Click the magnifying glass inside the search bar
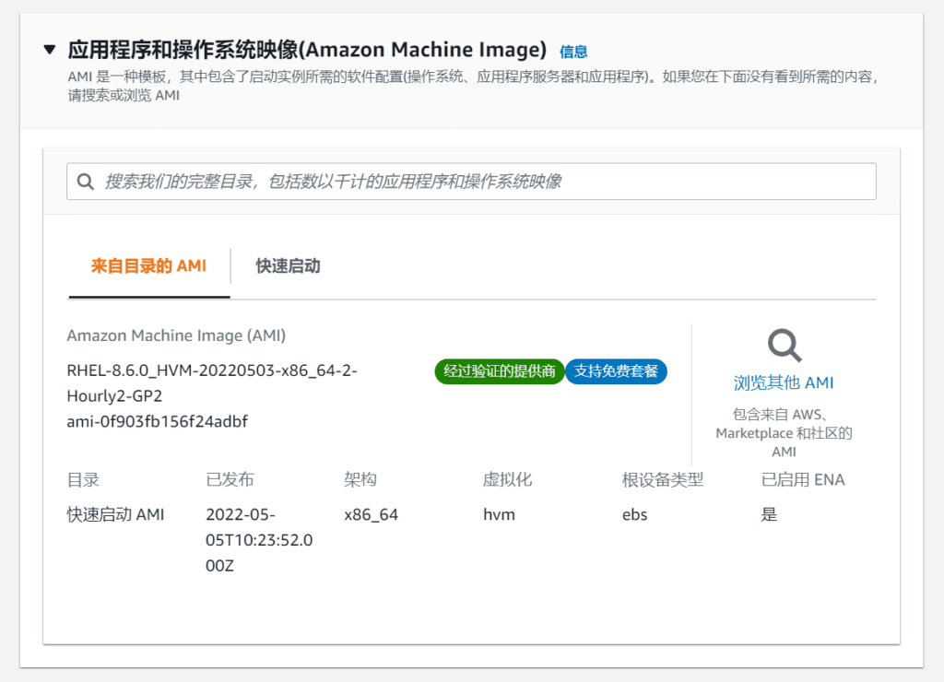Image resolution: width=944 pixels, height=682 pixels. point(86,181)
